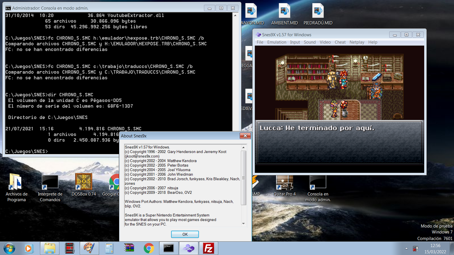
Task: Show hidden system tray icons
Action: click(x=406, y=248)
